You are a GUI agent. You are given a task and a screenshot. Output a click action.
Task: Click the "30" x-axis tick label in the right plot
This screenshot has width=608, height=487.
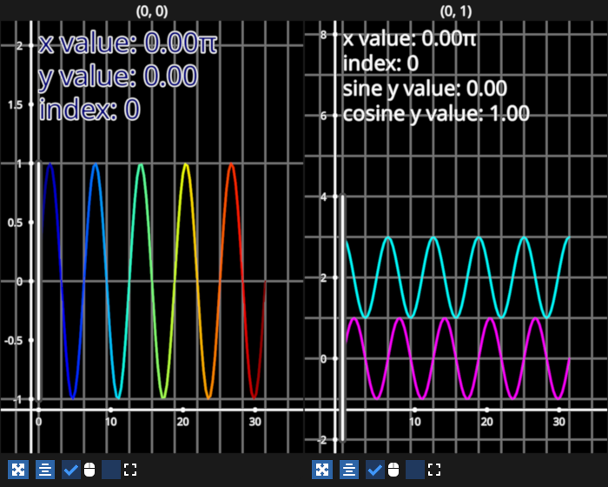point(558,422)
